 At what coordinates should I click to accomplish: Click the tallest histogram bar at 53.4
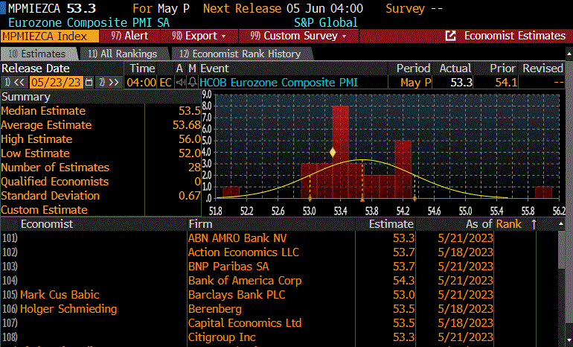pos(340,152)
